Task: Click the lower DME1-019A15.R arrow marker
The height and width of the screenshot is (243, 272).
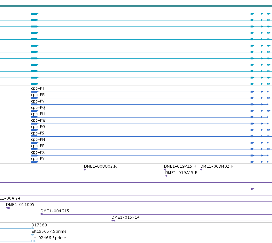Action: tap(166, 176)
